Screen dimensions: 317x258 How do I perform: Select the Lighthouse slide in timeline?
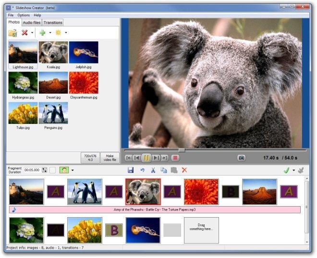click(x=26, y=192)
